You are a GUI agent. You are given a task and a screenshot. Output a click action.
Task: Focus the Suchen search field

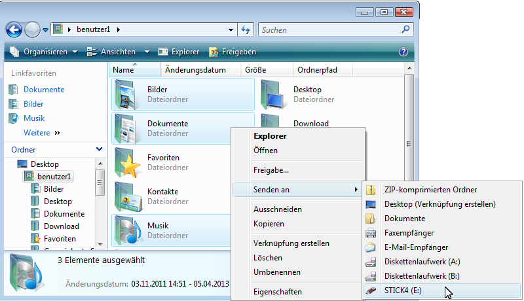(x=335, y=29)
